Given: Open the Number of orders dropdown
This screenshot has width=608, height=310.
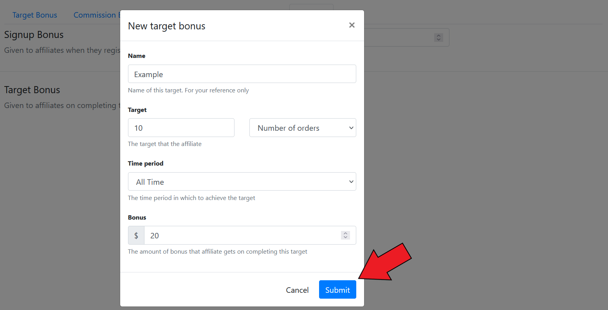Looking at the screenshot, I should tap(303, 128).
